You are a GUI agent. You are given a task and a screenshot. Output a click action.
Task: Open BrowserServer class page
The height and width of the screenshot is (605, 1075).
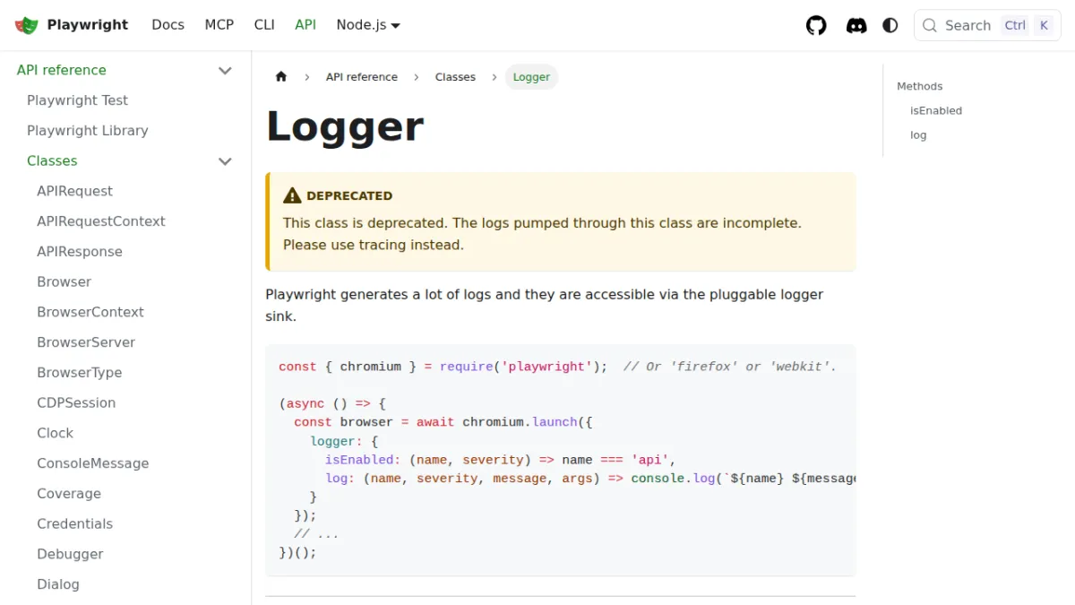point(86,342)
